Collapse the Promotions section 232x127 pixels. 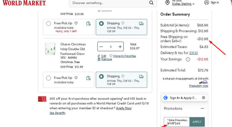202,108
